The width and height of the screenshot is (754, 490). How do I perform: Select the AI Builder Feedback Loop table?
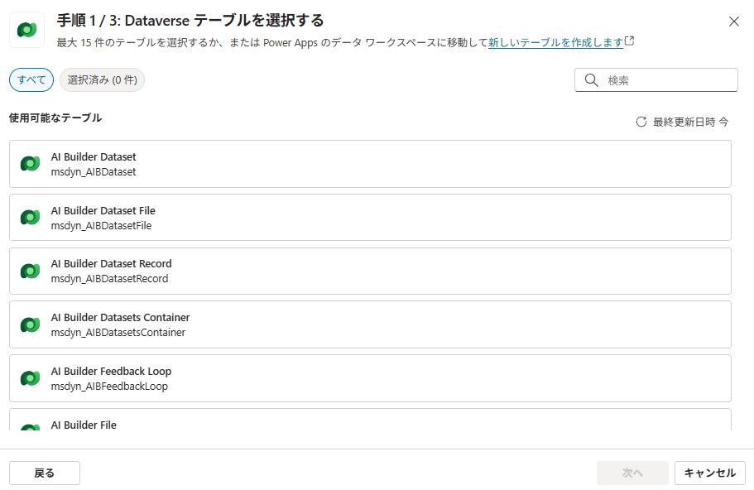tap(370, 378)
